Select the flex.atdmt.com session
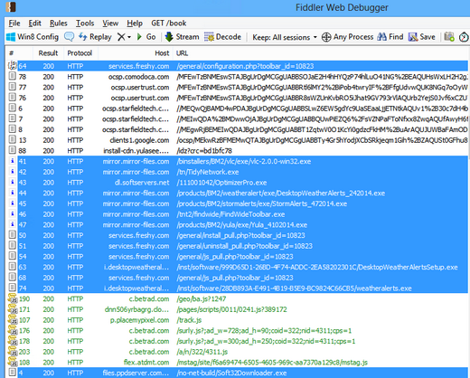Image resolution: width=470 pixels, height=378 pixels. (x=238, y=362)
